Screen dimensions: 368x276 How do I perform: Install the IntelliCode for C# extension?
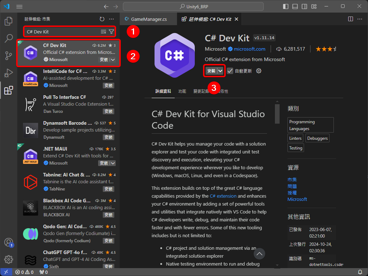click(x=109, y=86)
